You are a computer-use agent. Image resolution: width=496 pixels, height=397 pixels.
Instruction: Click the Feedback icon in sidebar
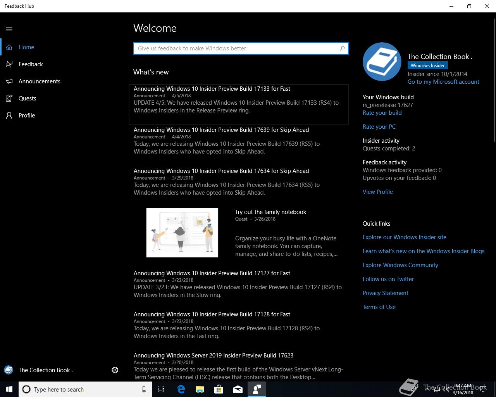[9, 64]
